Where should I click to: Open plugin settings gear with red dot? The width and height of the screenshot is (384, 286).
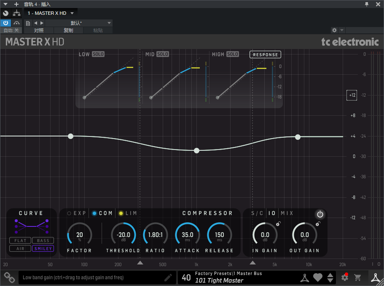[345, 278]
